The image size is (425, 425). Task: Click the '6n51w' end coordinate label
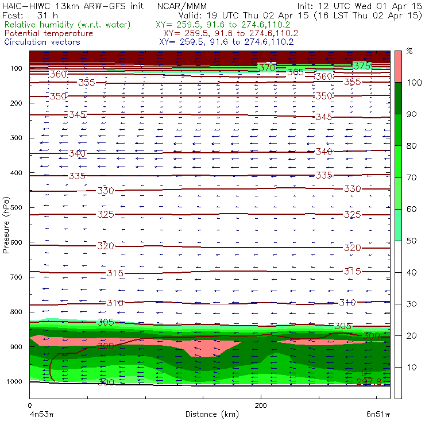pyautogui.click(x=378, y=415)
